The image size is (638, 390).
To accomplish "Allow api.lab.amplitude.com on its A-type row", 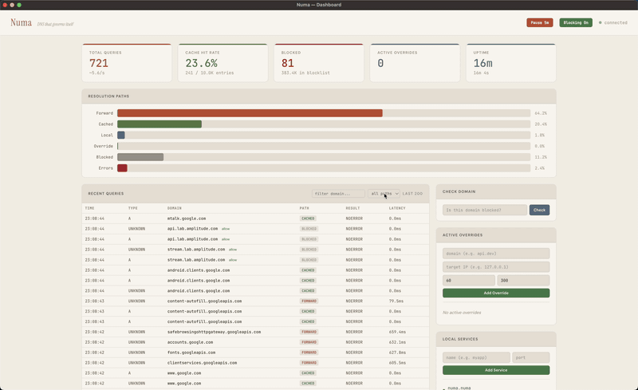I will point(226,239).
